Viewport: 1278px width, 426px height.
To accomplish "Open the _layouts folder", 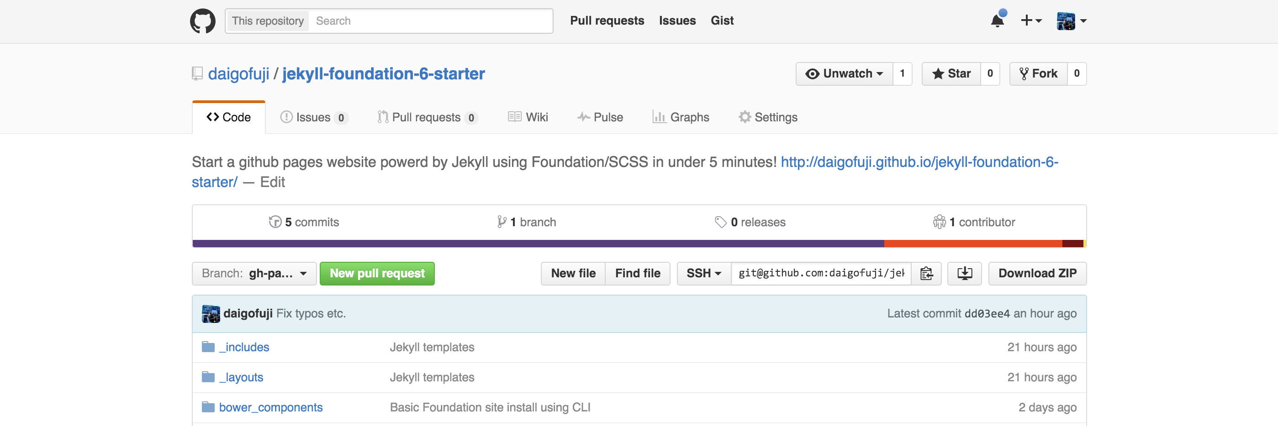I will point(241,378).
